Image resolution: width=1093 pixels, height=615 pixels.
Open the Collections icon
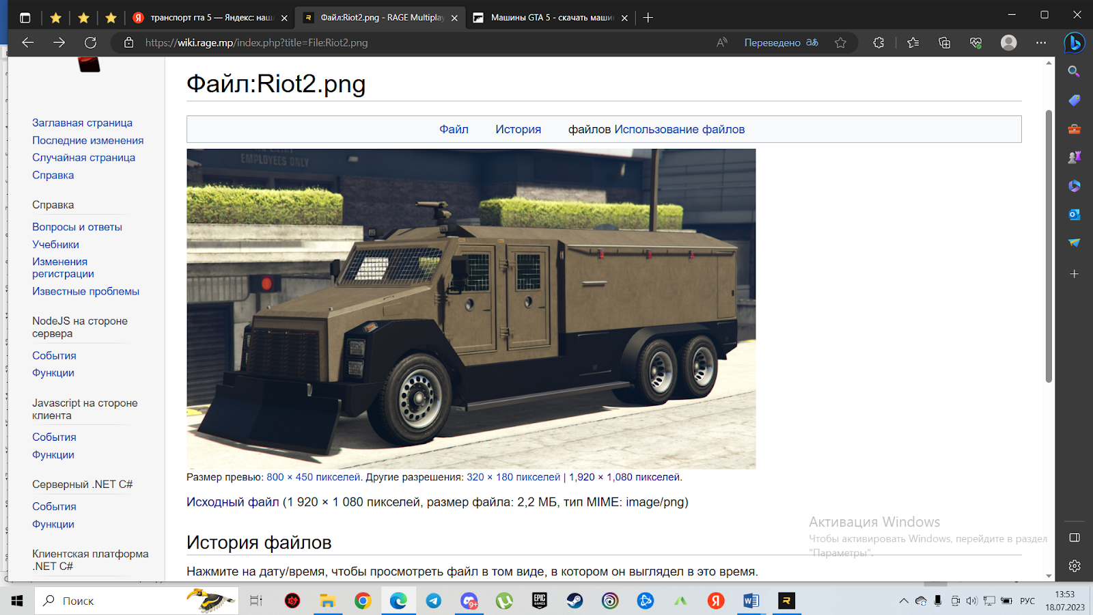pos(945,42)
